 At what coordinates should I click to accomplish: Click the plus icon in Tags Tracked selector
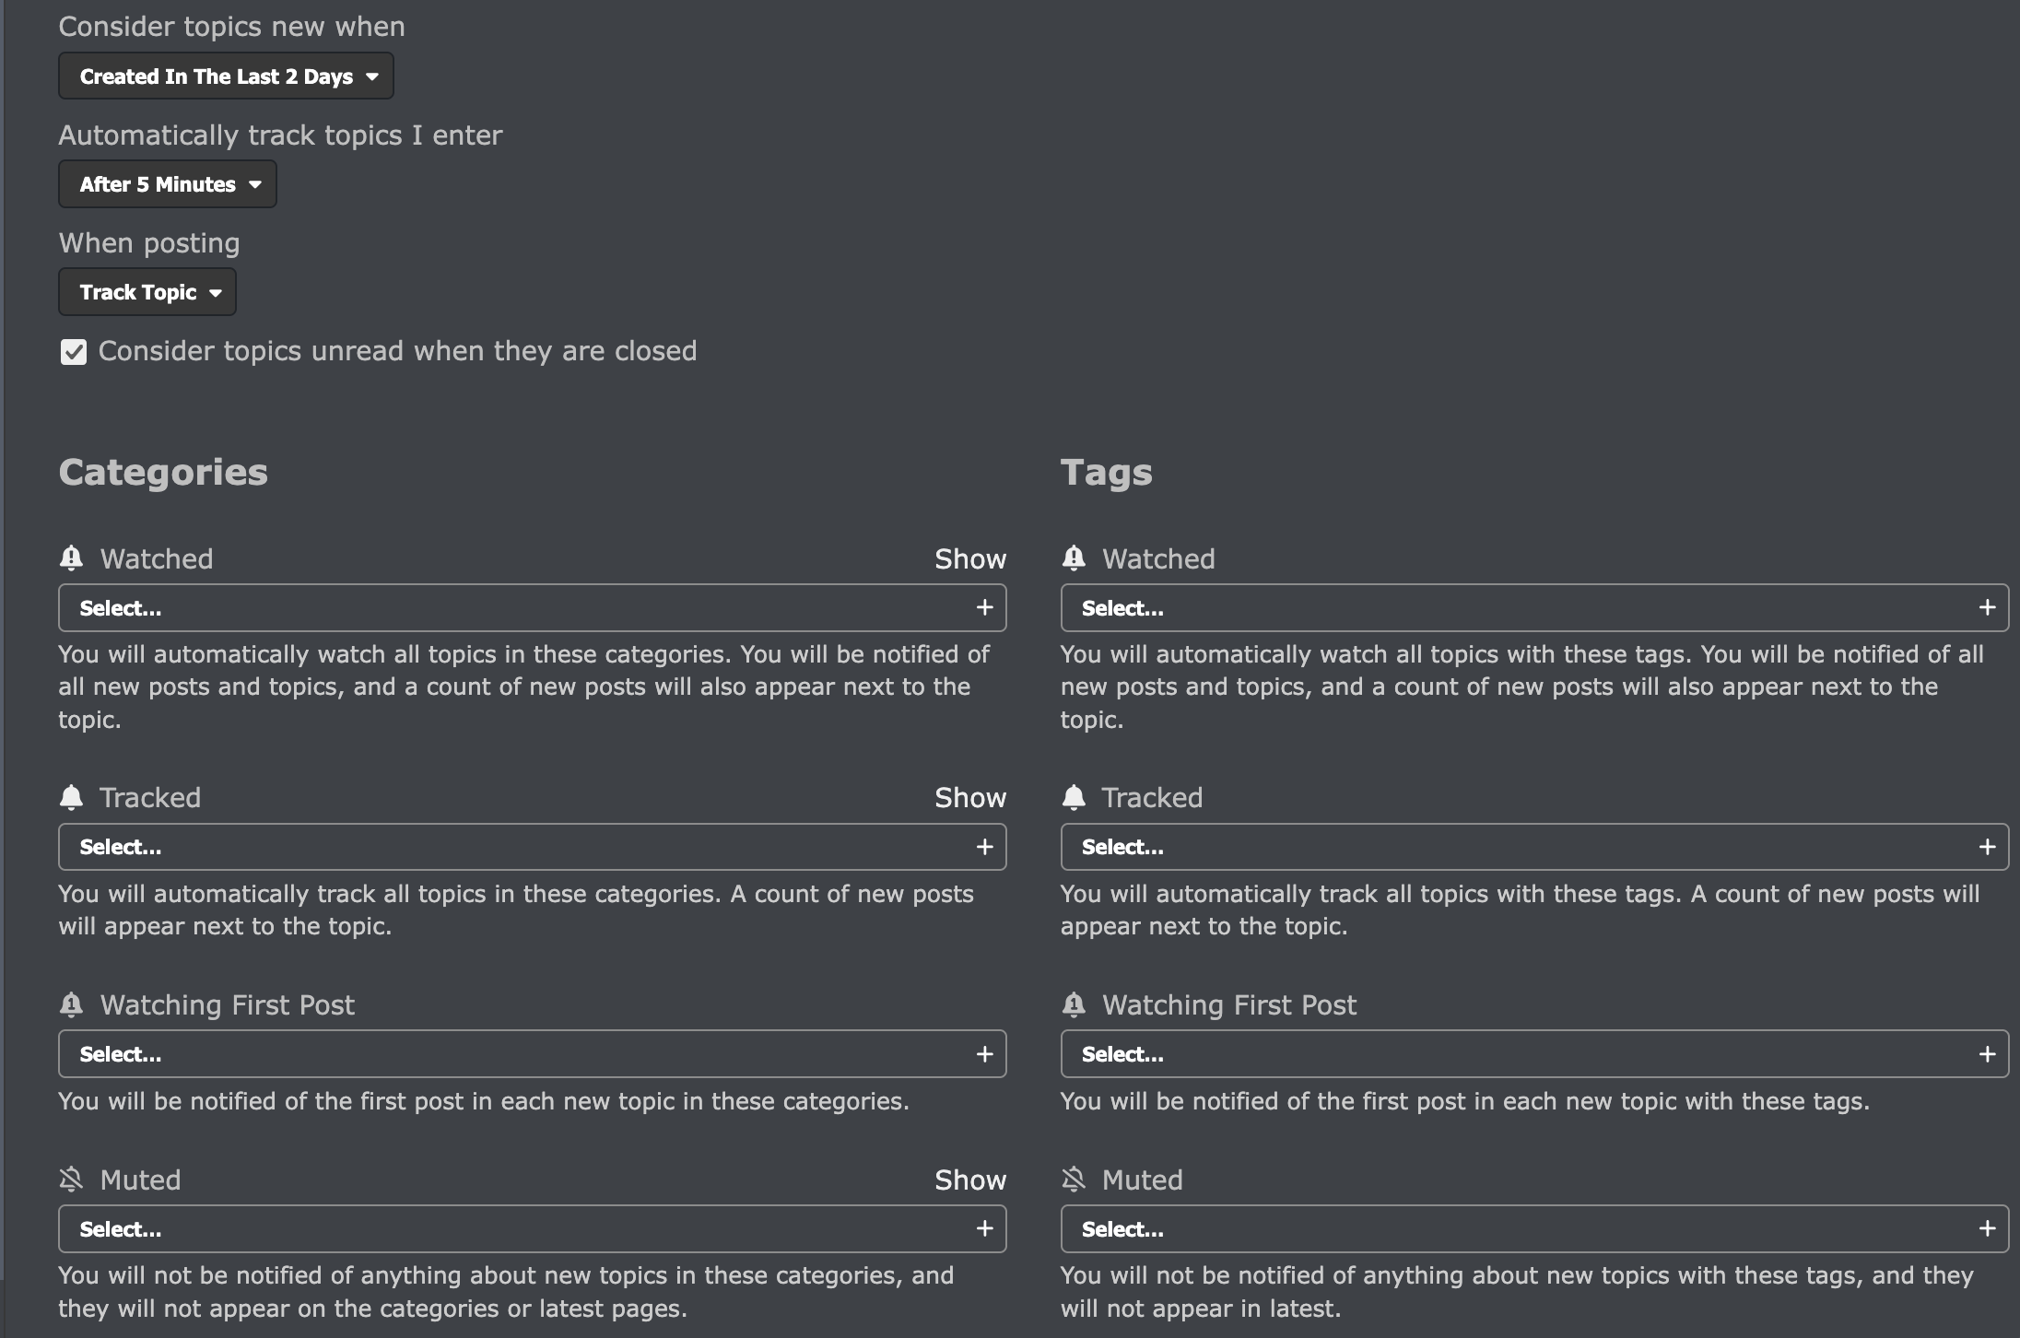[x=1987, y=847]
